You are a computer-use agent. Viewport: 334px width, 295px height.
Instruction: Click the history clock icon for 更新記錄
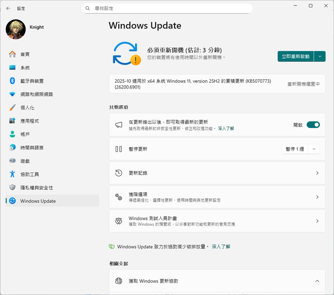pos(119,173)
